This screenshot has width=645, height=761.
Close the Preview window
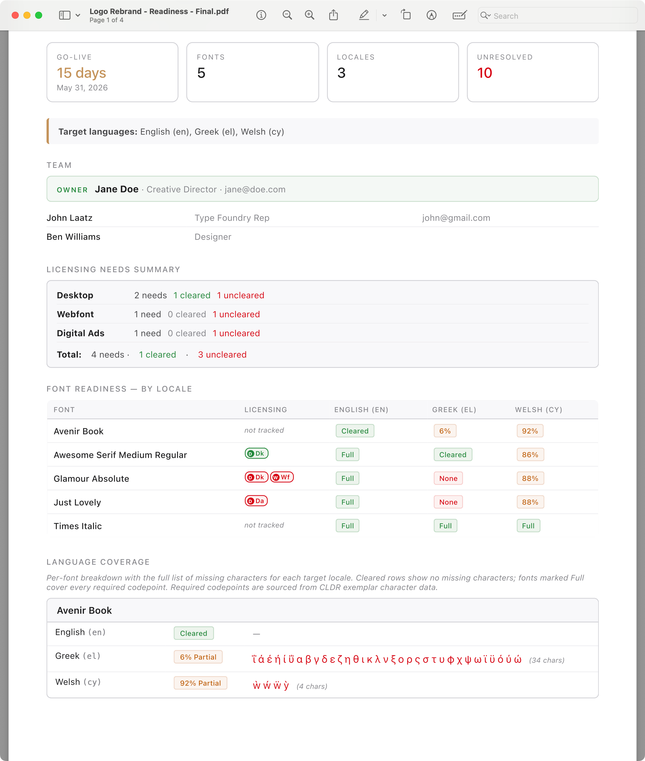tap(15, 15)
